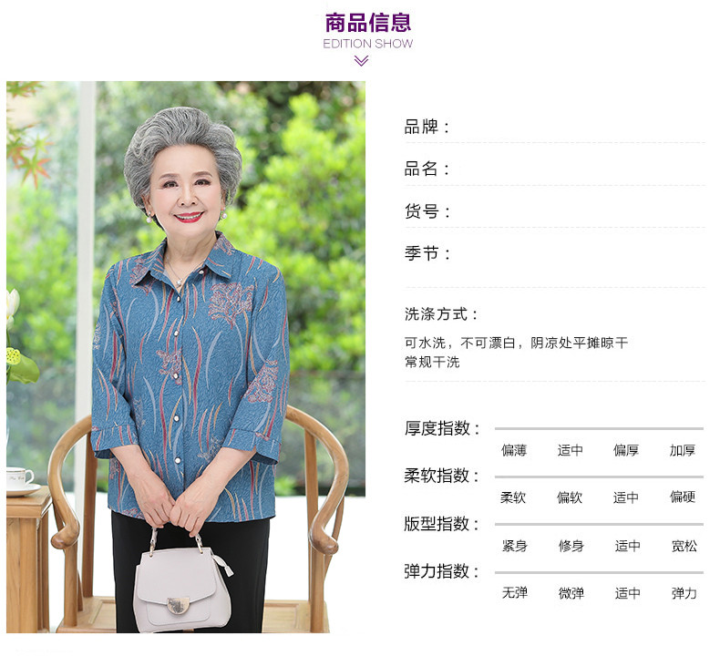The width and height of the screenshot is (720, 656).
Task: Select 修身 on the fit scale
Action: point(571,546)
